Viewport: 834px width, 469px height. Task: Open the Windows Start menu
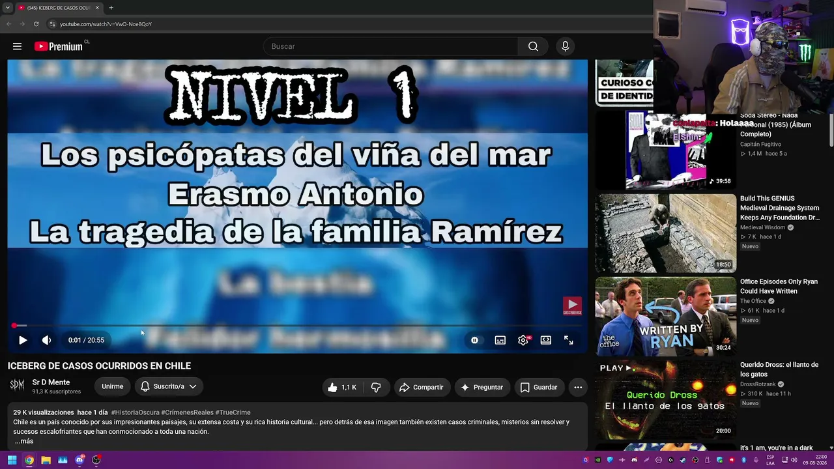click(x=12, y=460)
